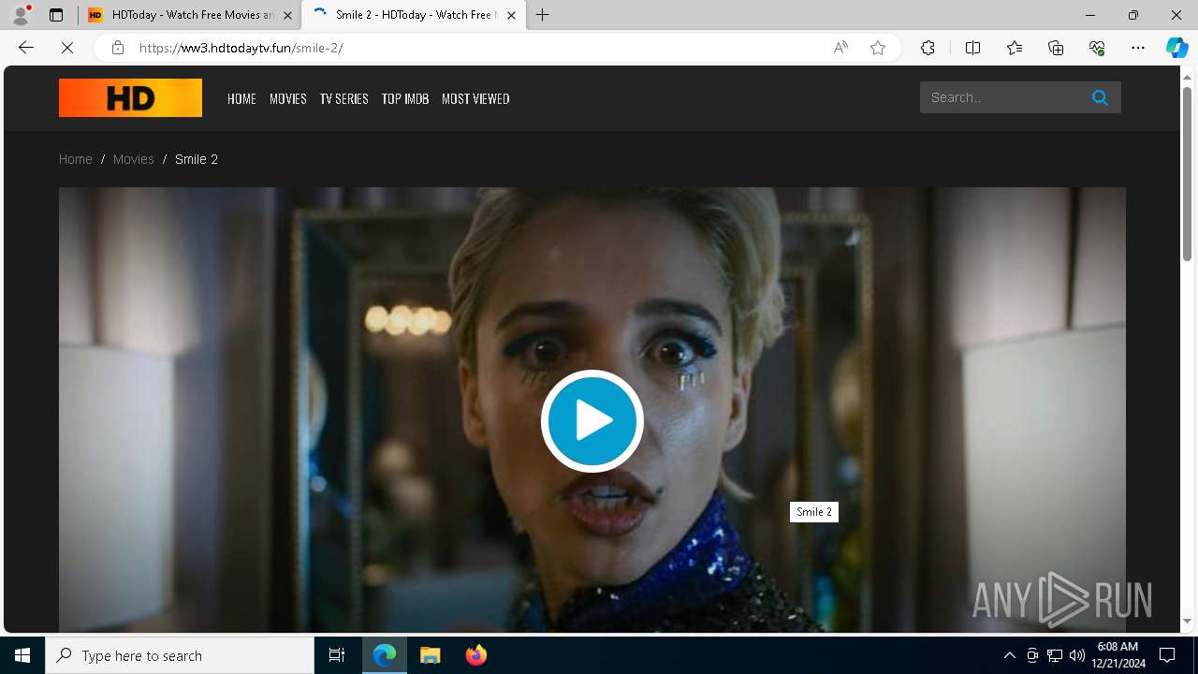Image resolution: width=1198 pixels, height=674 pixels.
Task: Open the network tray icon
Action: 1055,655
